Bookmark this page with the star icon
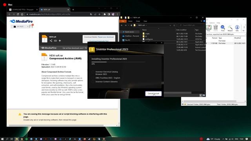 99,14
